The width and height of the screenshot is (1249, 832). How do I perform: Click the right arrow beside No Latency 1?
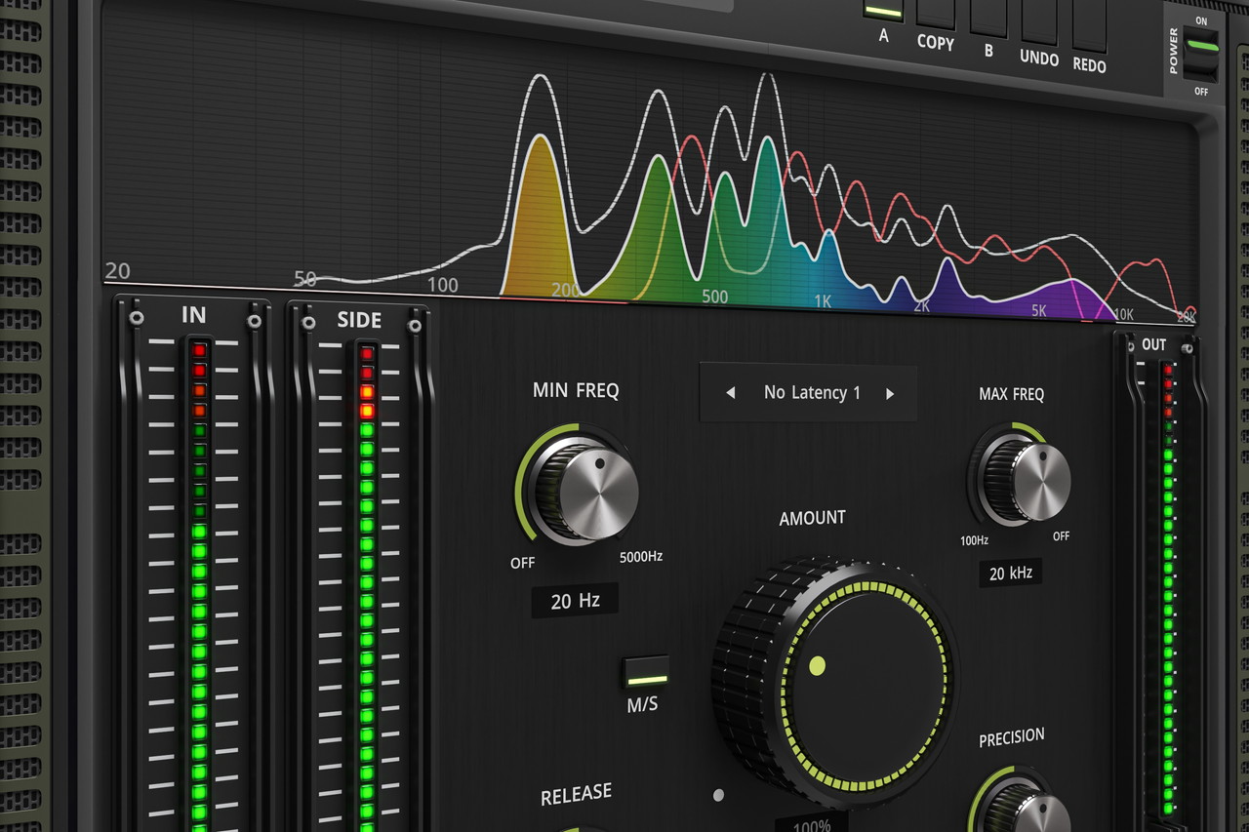point(889,394)
